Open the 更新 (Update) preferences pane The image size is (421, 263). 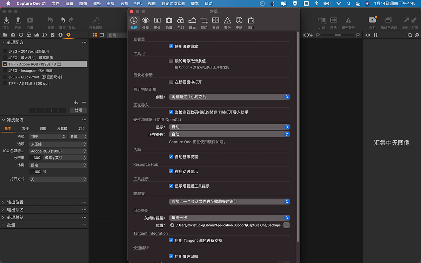239,23
